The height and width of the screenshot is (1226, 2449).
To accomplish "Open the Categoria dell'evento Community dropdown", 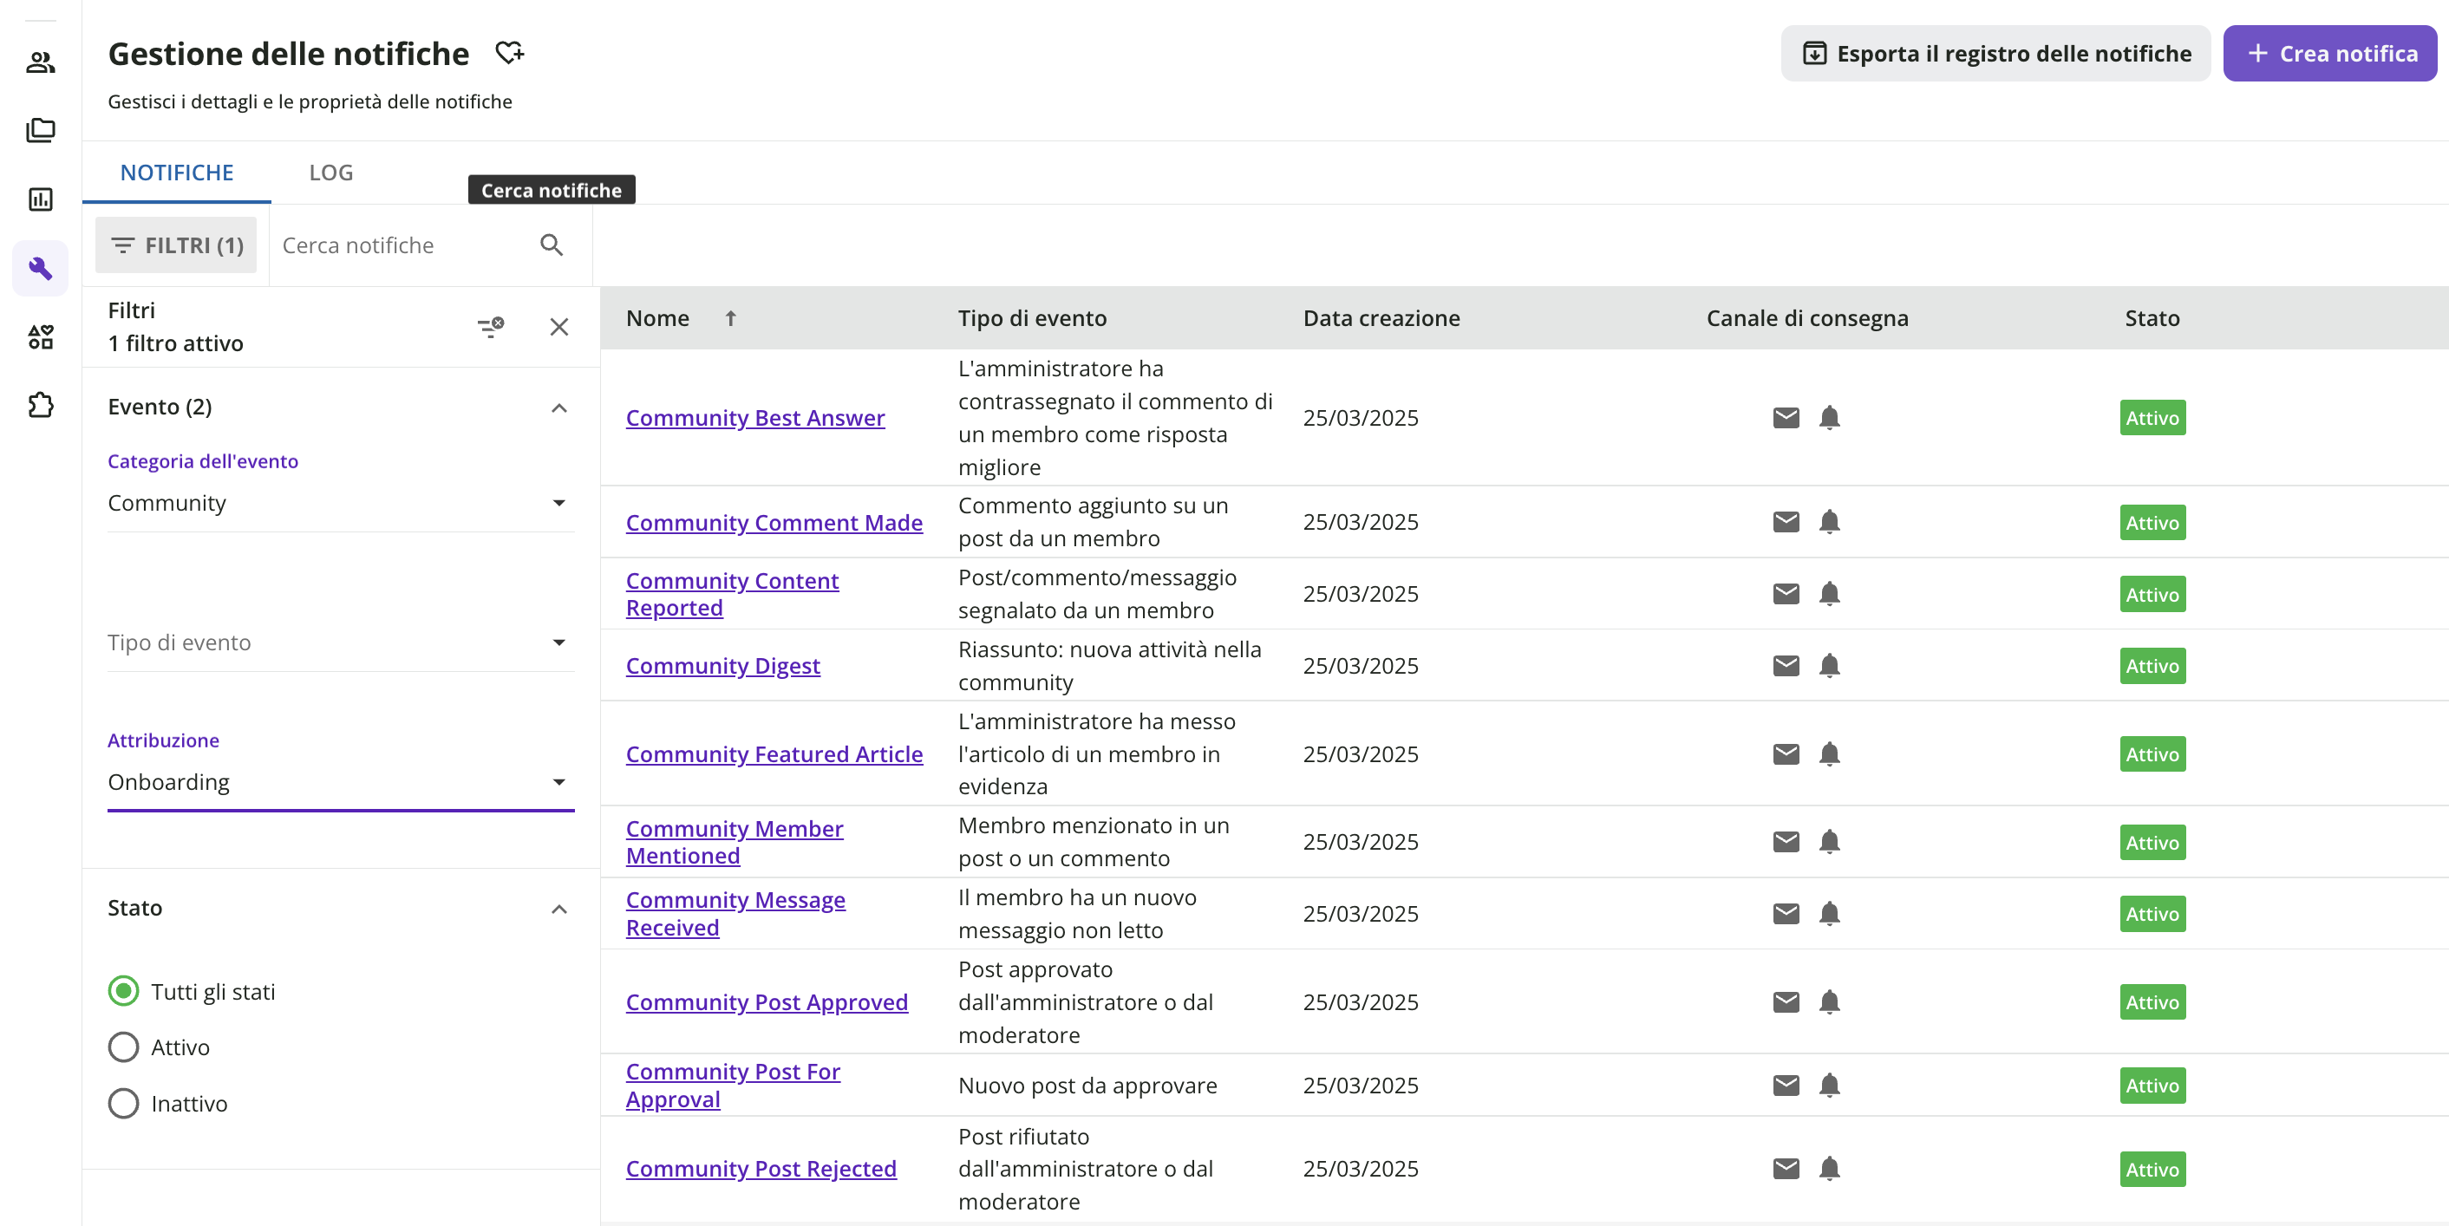I will [340, 503].
